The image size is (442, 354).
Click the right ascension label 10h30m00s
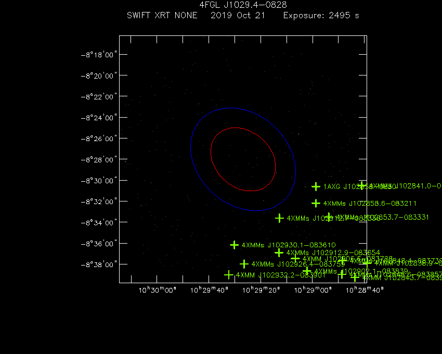(x=157, y=289)
